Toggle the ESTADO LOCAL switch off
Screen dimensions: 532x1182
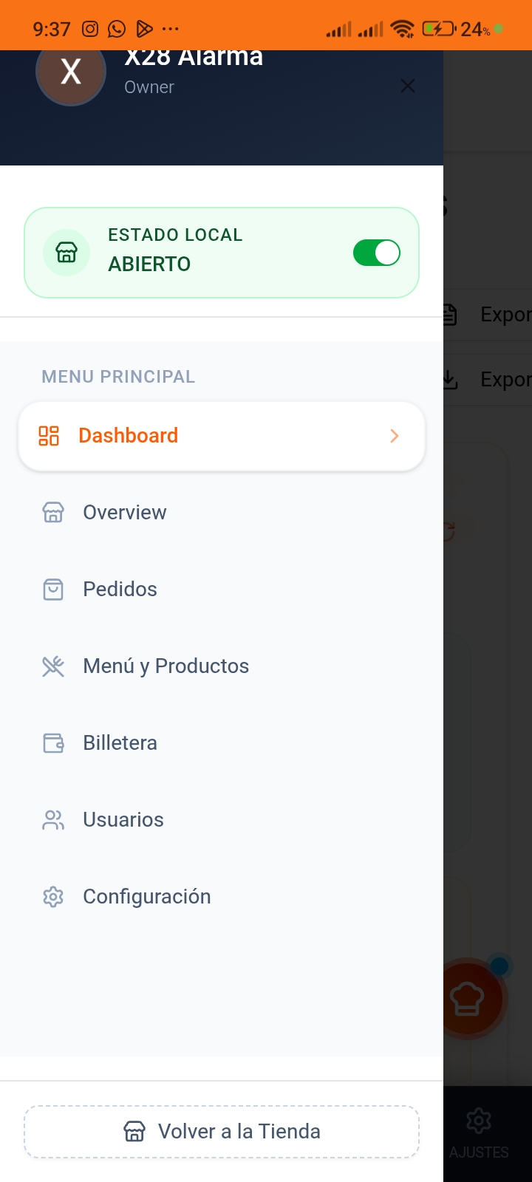(377, 253)
